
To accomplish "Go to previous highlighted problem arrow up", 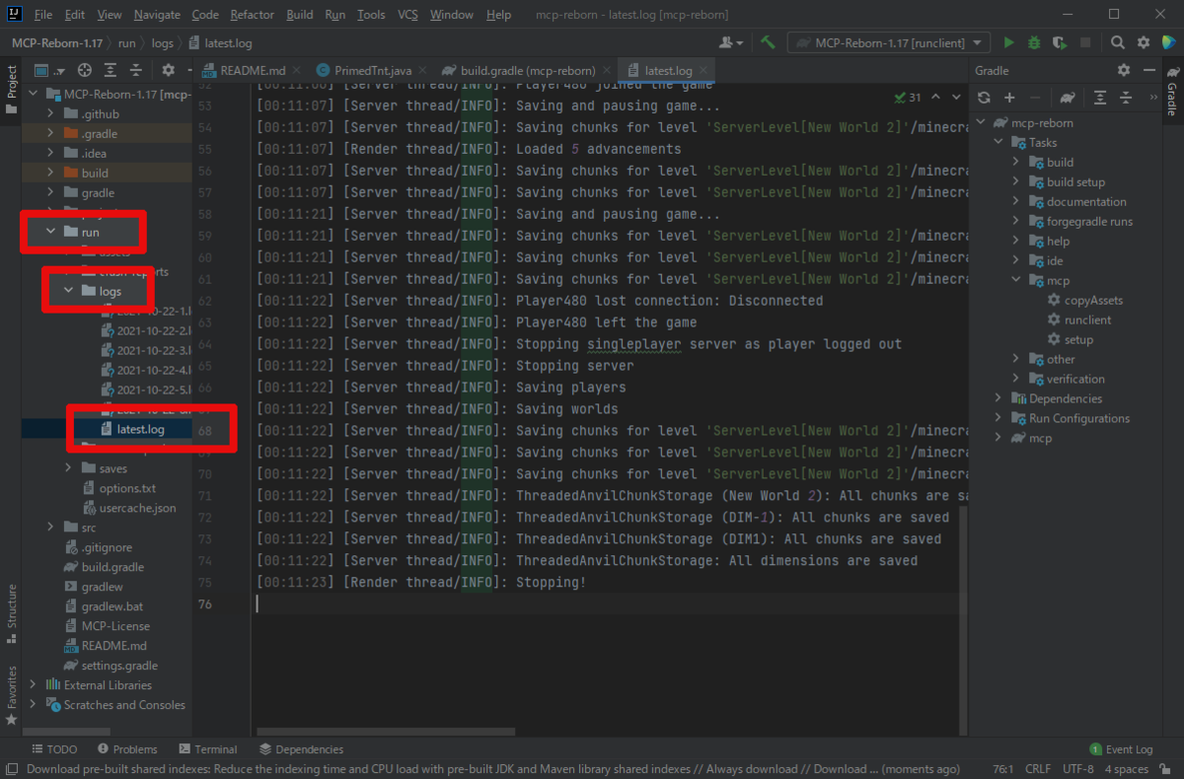I will click(x=936, y=97).
